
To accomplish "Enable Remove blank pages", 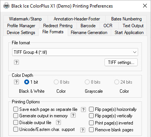I will click(x=91, y=130).
